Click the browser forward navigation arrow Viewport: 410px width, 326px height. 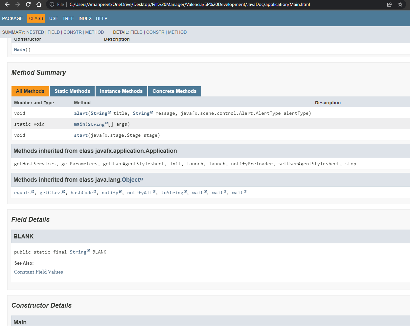click(x=18, y=5)
